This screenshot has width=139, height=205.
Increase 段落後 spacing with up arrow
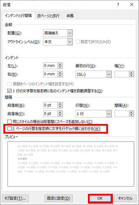60,112
